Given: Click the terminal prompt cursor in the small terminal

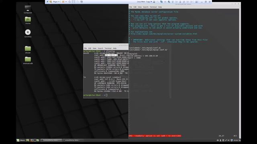Looking at the screenshot, I should [x=106, y=95].
